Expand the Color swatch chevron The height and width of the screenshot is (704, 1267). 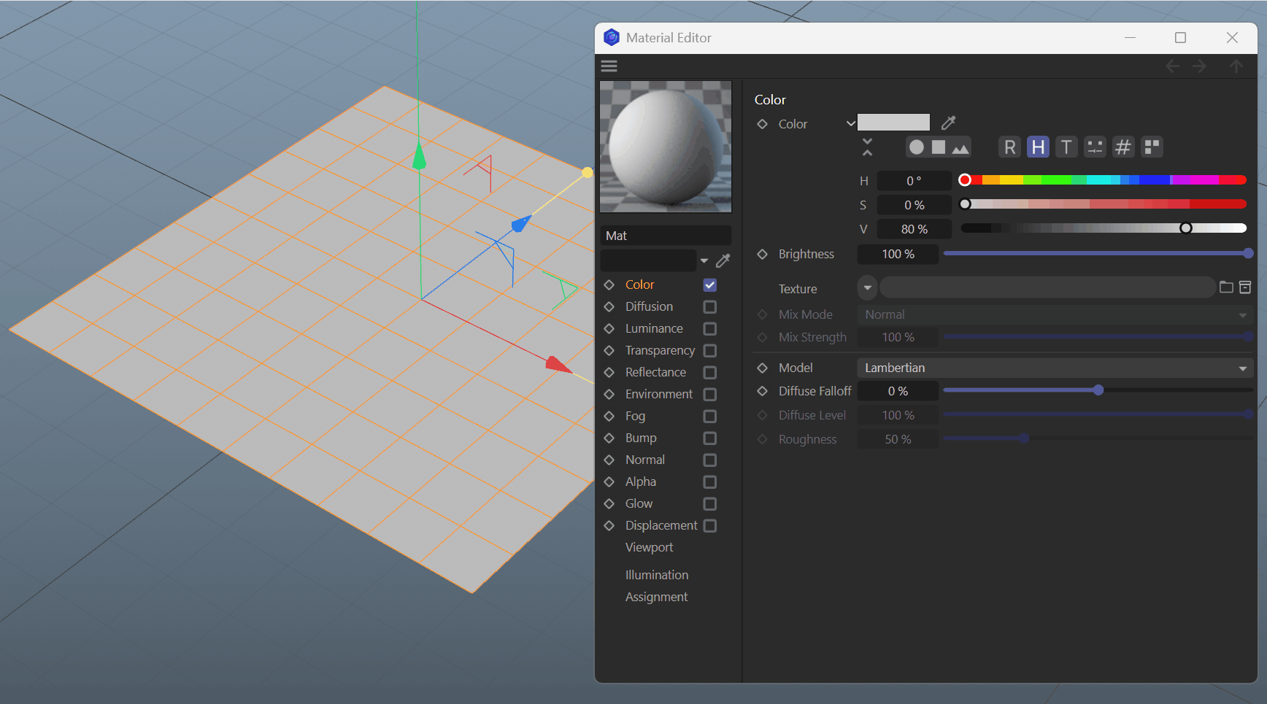[850, 123]
